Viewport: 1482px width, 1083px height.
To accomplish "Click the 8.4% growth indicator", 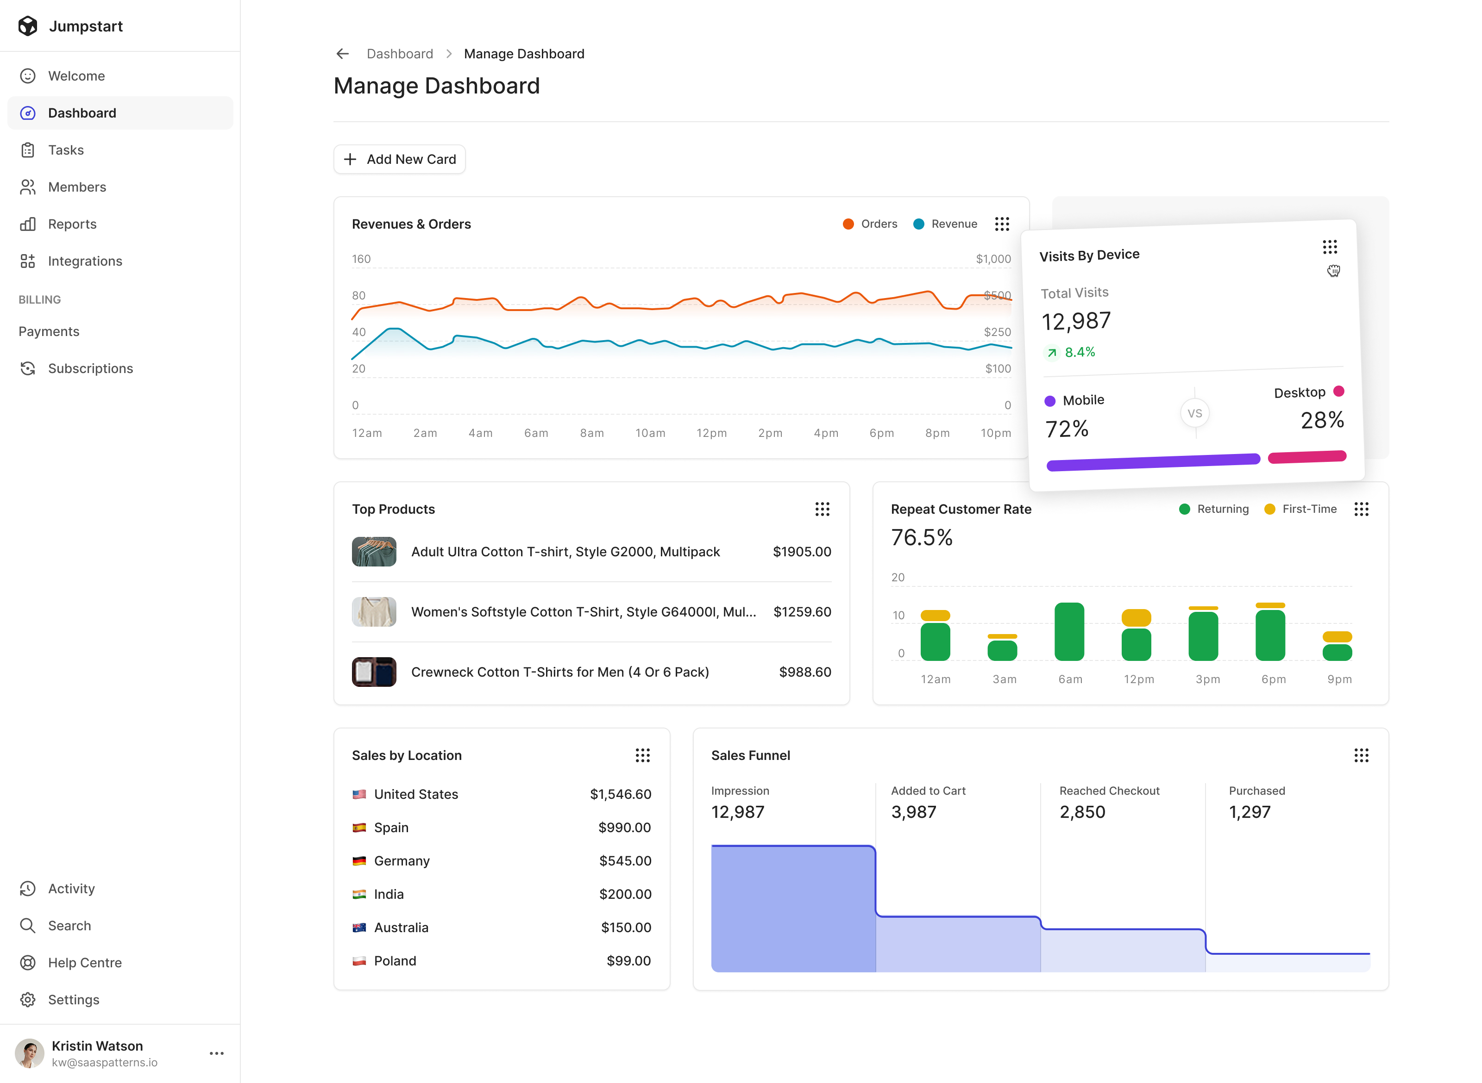I will (1070, 352).
